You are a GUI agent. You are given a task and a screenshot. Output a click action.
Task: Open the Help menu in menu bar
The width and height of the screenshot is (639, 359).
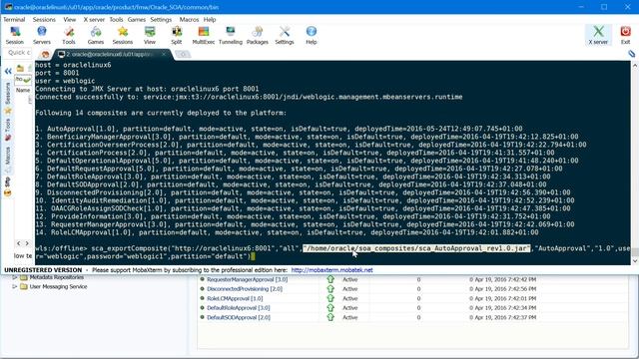click(x=210, y=20)
